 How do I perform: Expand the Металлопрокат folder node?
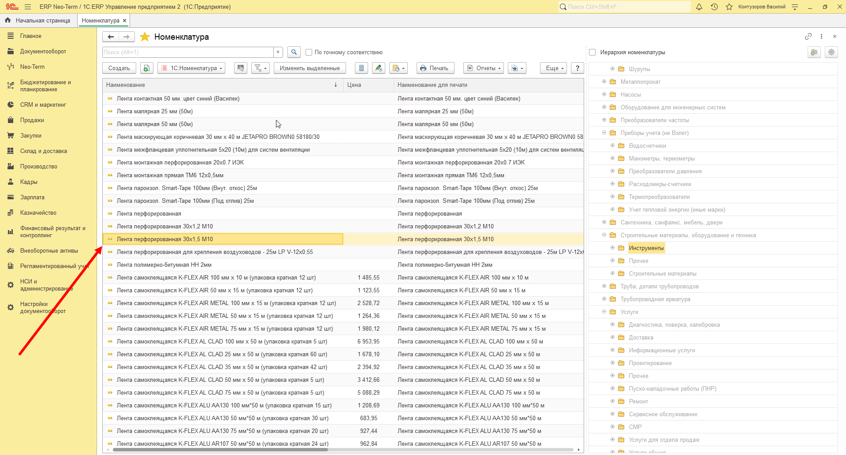click(604, 82)
